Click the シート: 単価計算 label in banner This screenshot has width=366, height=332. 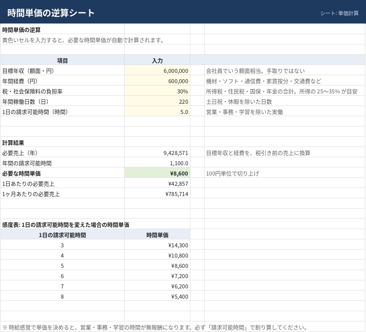(x=339, y=13)
